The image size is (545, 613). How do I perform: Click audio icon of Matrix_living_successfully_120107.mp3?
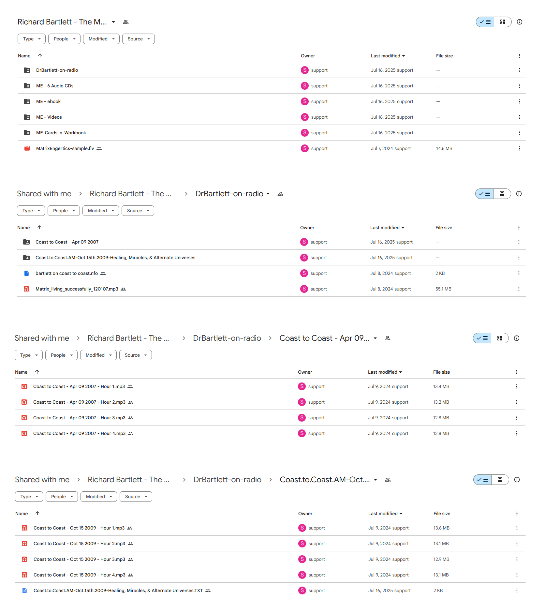26,289
